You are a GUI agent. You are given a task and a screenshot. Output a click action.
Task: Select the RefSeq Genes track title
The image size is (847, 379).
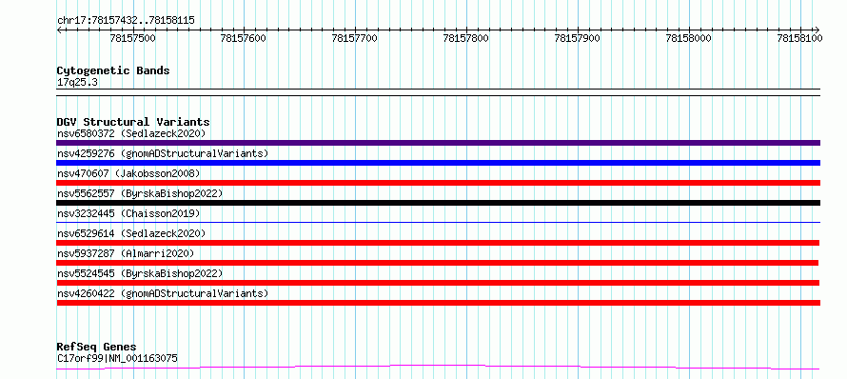point(97,348)
